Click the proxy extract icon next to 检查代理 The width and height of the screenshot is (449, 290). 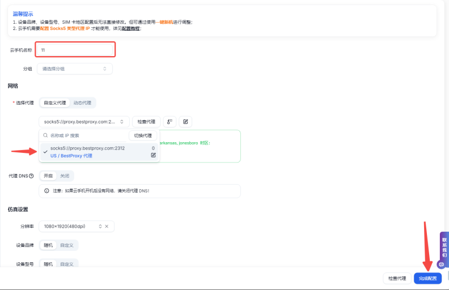[170, 122]
